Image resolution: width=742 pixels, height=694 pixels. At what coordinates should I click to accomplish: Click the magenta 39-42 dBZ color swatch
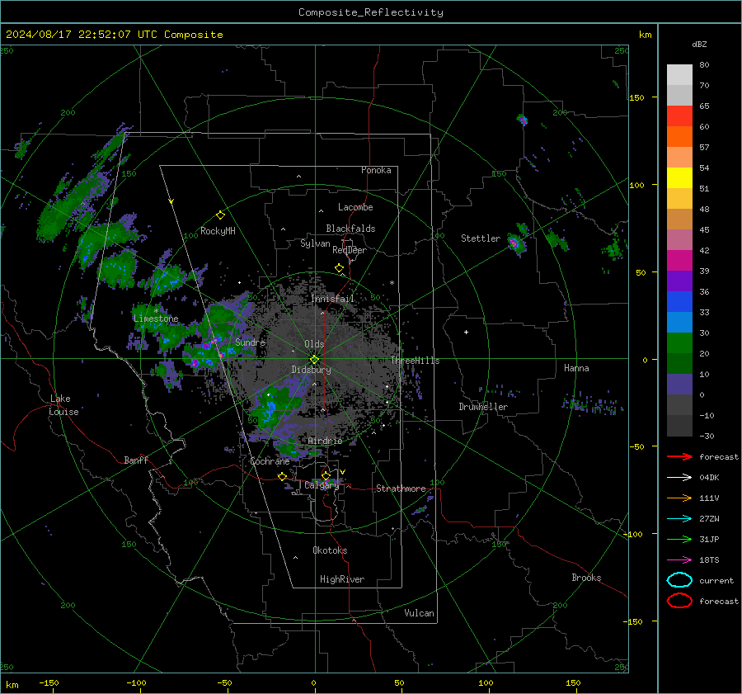[x=679, y=261]
